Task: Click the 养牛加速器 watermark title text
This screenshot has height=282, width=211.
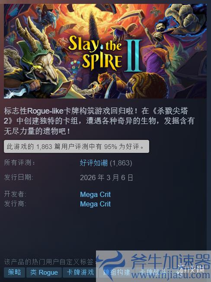Action: (170, 261)
